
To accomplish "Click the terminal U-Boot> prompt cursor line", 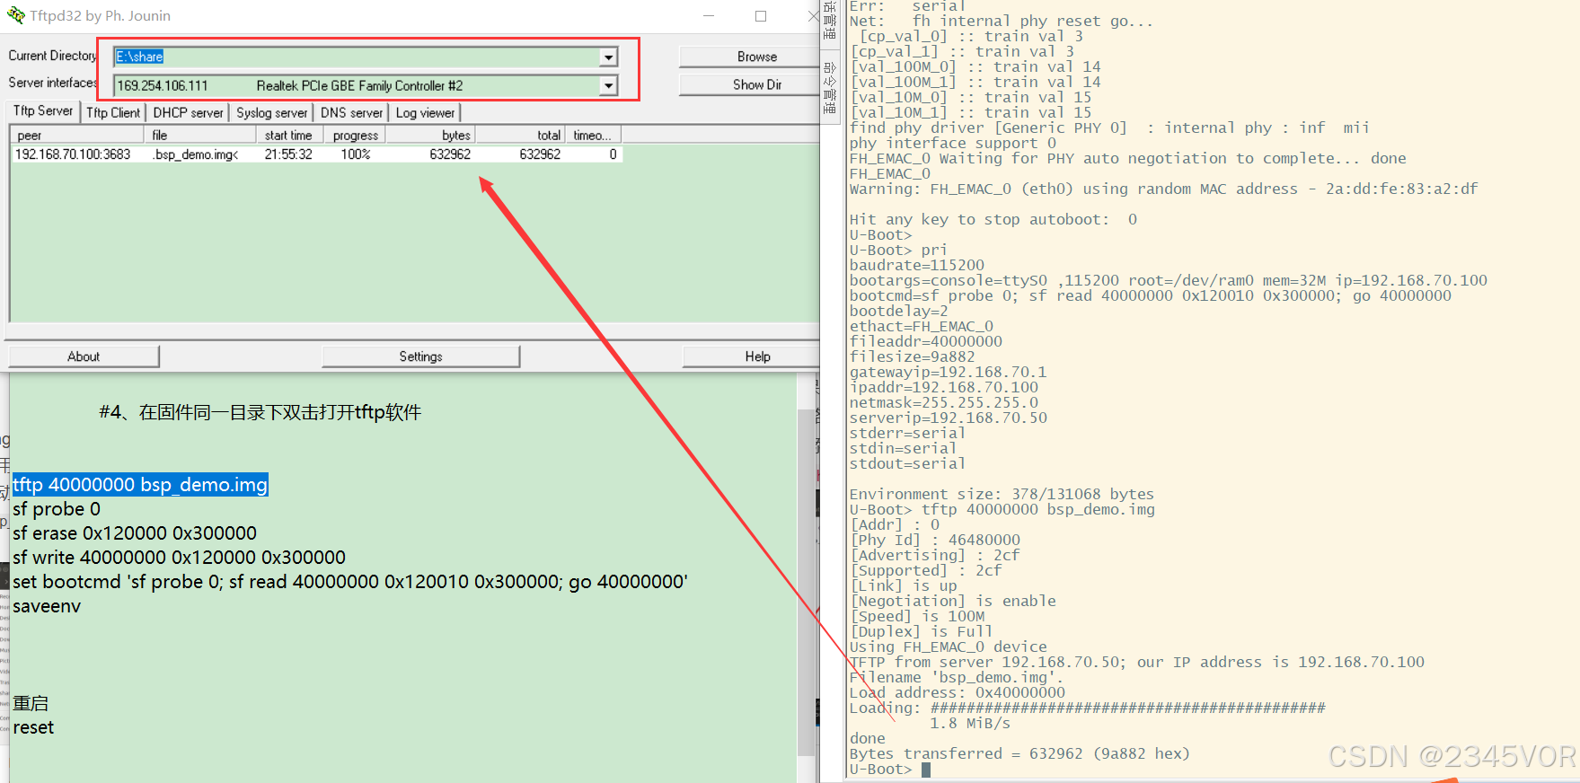I will click(x=889, y=770).
